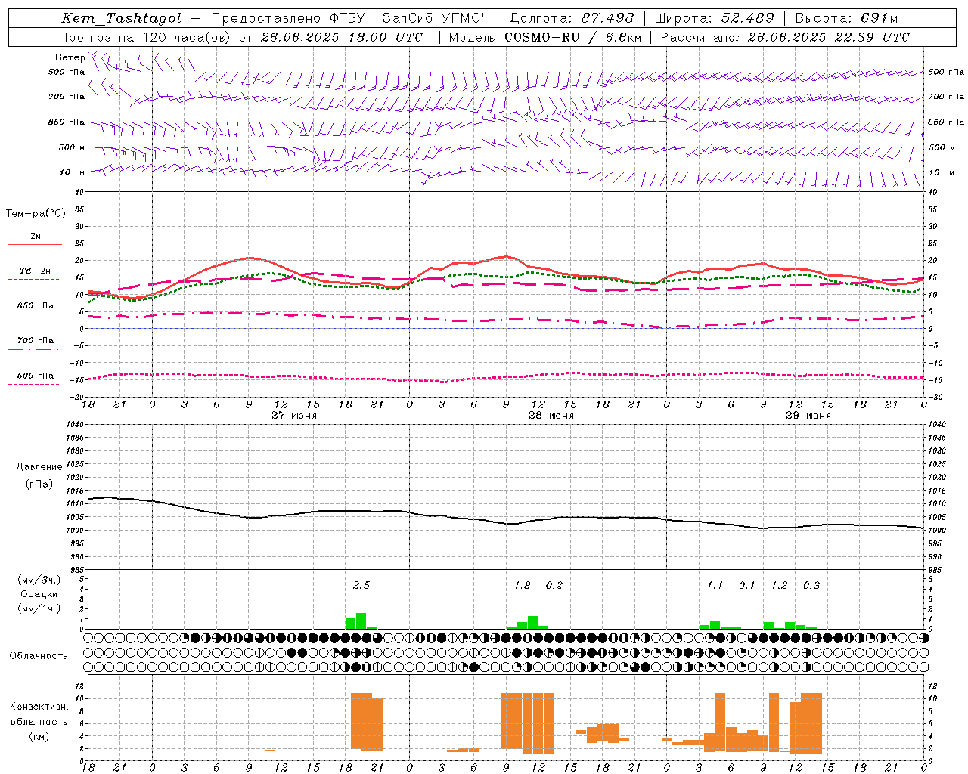Image resolution: width=968 pixels, height=774 pixels.
Task: Click the 'Широта: 52.489' latitude value
Action: (714, 18)
